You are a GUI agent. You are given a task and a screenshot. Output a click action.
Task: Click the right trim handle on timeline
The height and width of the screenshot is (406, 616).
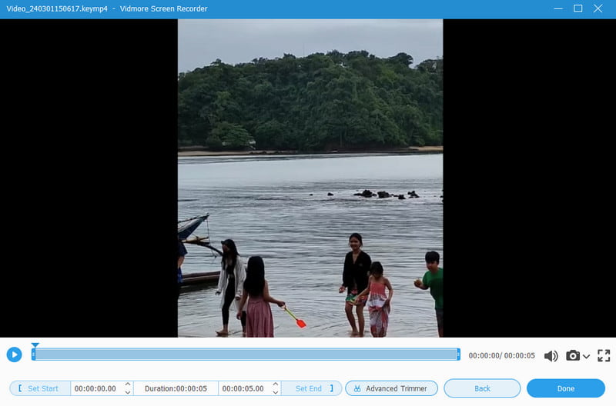coord(458,354)
